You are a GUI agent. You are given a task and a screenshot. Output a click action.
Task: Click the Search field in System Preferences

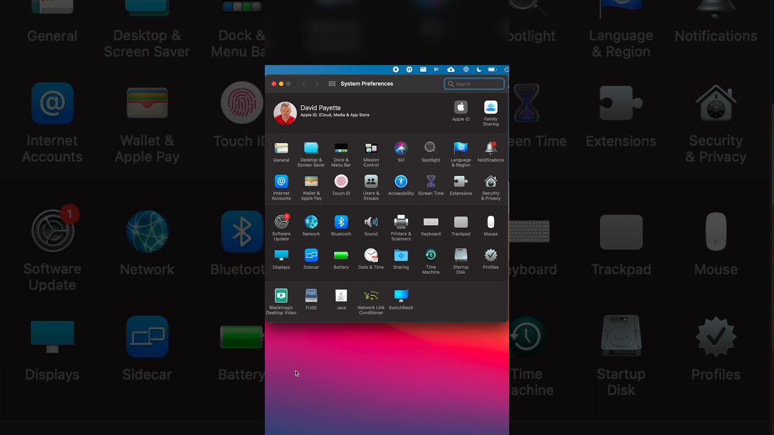click(x=474, y=84)
